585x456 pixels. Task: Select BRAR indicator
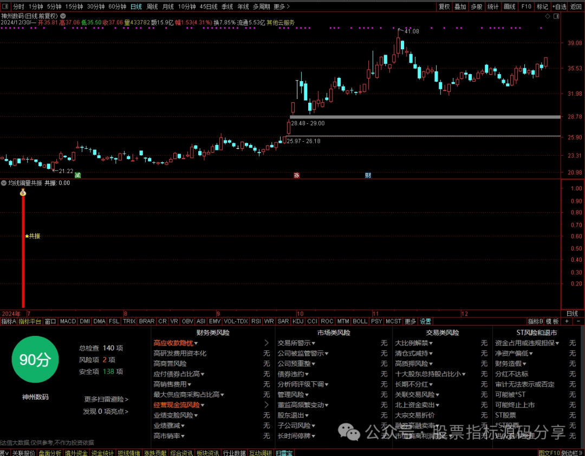[147, 321]
